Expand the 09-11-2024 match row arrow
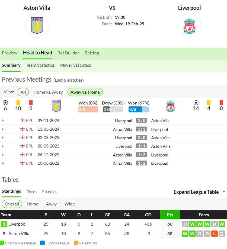Viewport: 227px width, 249px height. (3, 121)
